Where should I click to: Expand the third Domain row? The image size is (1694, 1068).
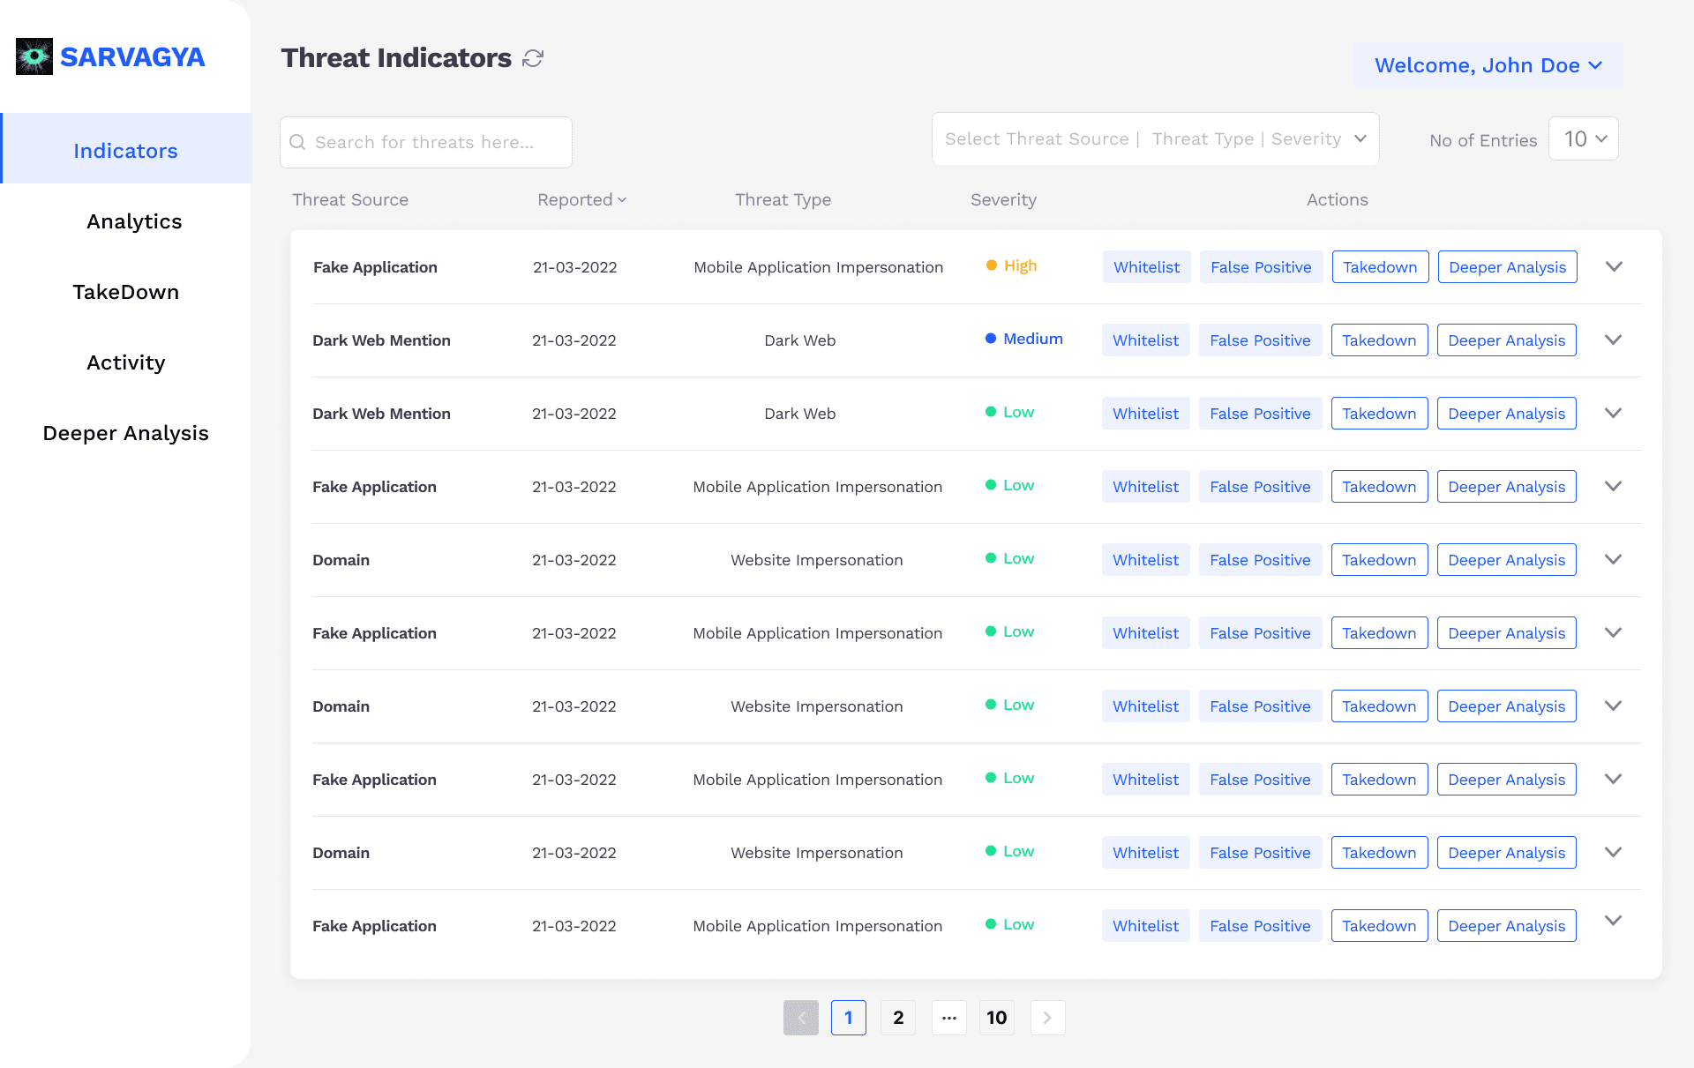coord(1613,852)
